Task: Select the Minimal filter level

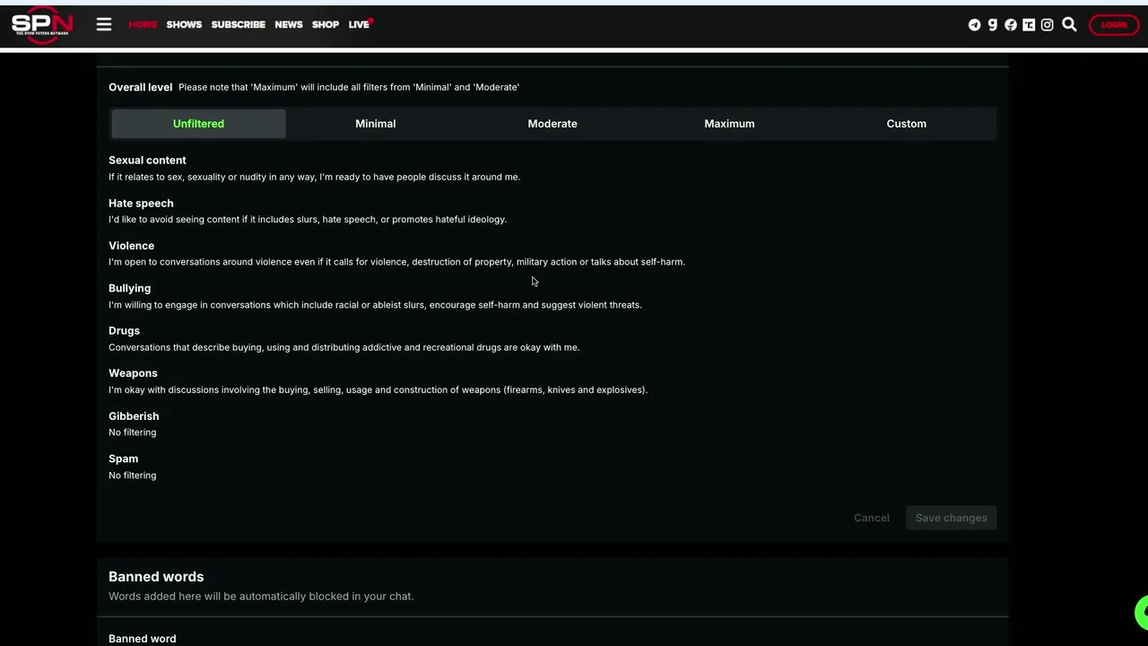Action: [x=375, y=124]
